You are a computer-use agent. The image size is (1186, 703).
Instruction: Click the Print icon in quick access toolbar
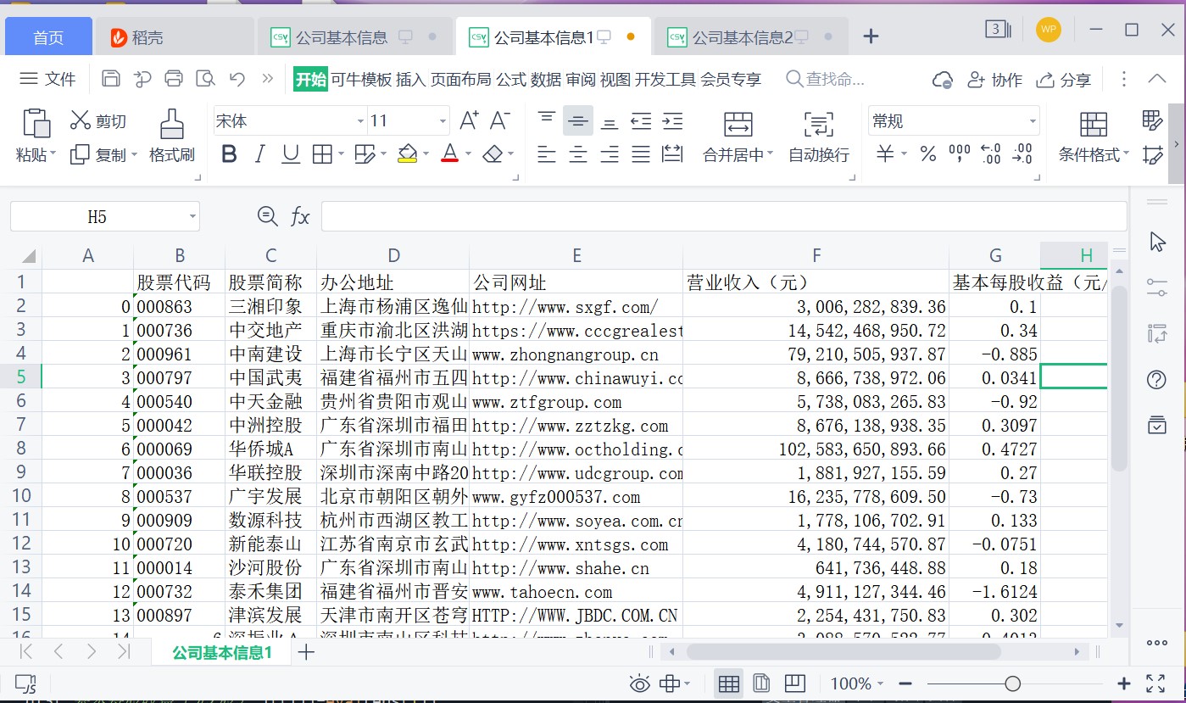click(174, 79)
